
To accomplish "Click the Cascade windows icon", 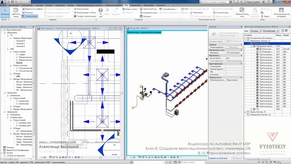I will click(x=262, y=13).
